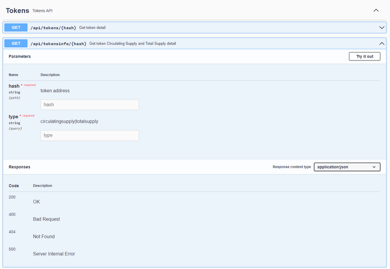Viewport: 390px width, 269px height.
Task: Collapse the /api/tokensinfo/{hash} endpoint chevron
Action: 382,43
